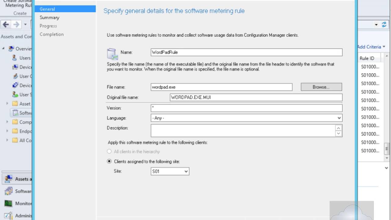Select the Users node icon
The width and height of the screenshot is (391, 220).
click(14, 58)
